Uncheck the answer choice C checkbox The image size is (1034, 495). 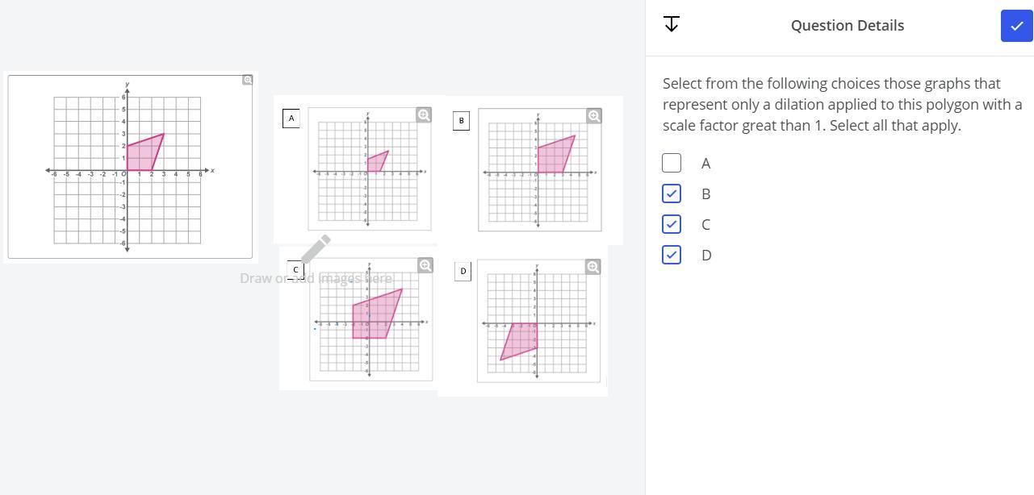tap(672, 224)
